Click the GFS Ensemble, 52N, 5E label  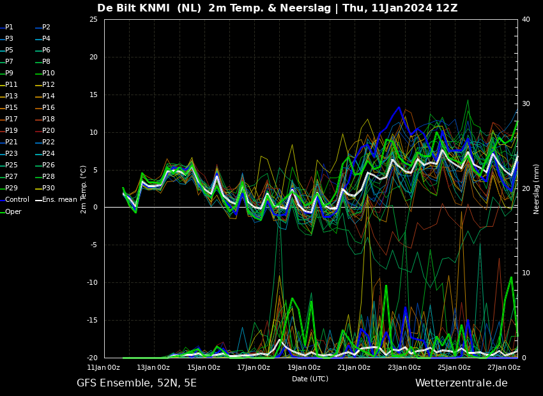(x=137, y=383)
